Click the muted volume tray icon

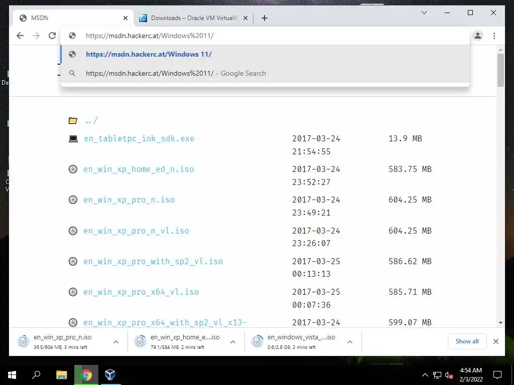[449, 375]
